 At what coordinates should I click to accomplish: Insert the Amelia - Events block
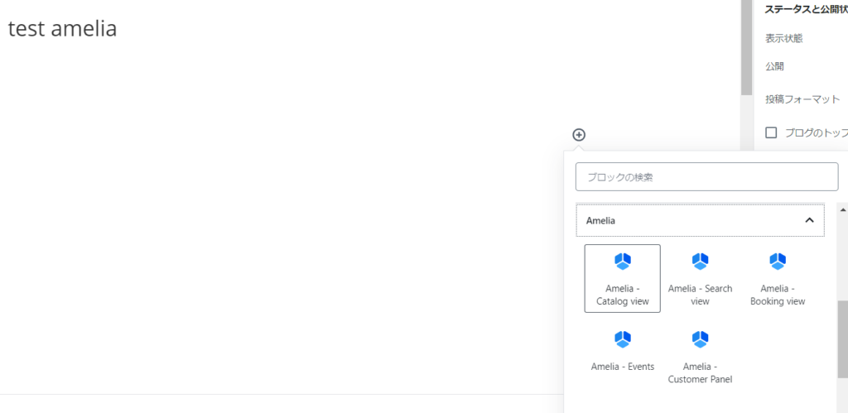(x=623, y=356)
